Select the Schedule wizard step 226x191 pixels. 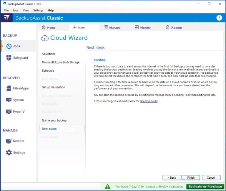coord(48,71)
